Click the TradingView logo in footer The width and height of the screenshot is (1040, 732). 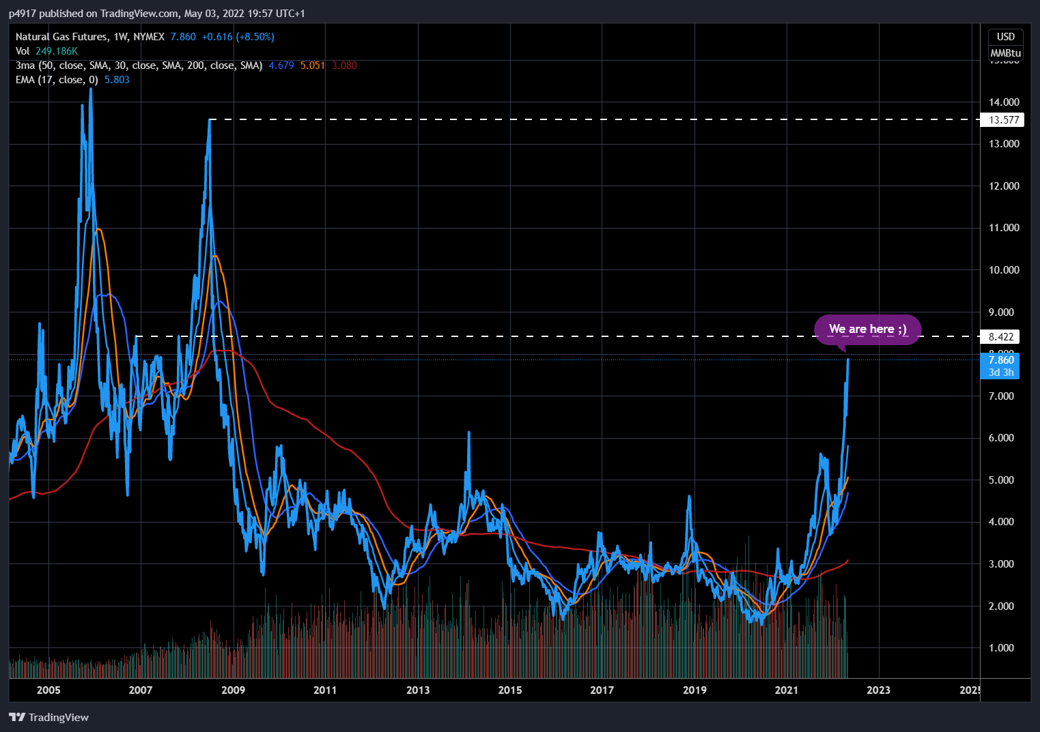pos(49,717)
